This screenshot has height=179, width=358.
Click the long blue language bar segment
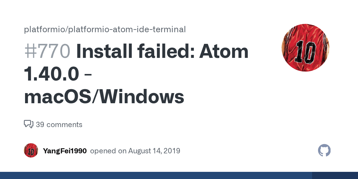(x=156, y=175)
